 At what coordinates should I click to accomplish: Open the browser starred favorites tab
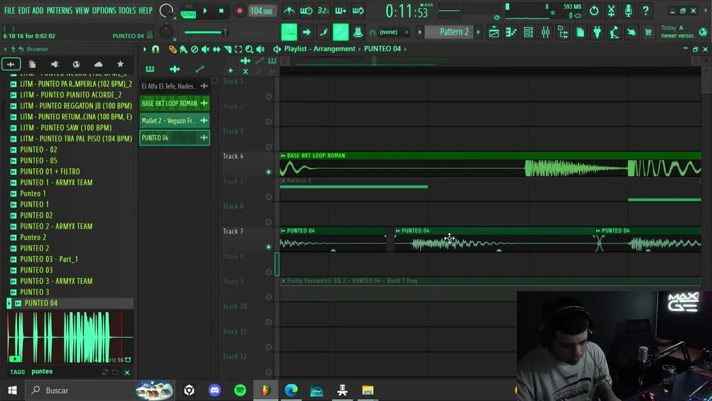click(120, 64)
